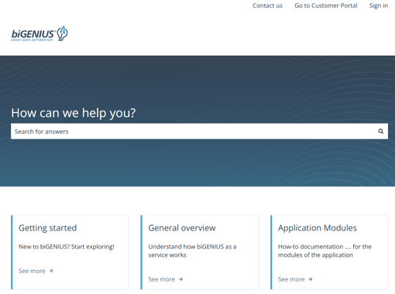Focus the Search for answers field

pyautogui.click(x=199, y=132)
